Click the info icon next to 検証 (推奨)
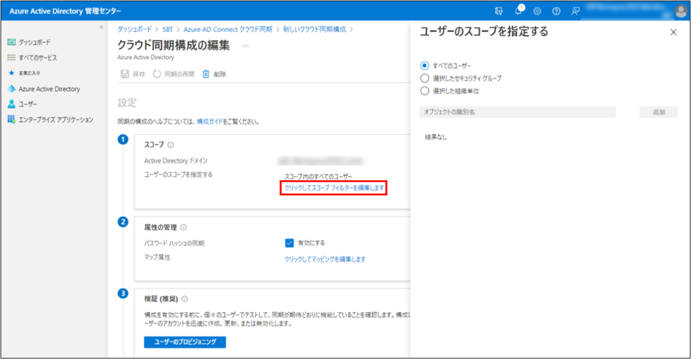Image resolution: width=691 pixels, height=359 pixels. 185,299
